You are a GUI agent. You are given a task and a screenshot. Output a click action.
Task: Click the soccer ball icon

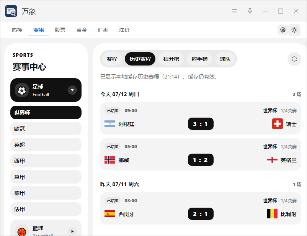coord(22,90)
